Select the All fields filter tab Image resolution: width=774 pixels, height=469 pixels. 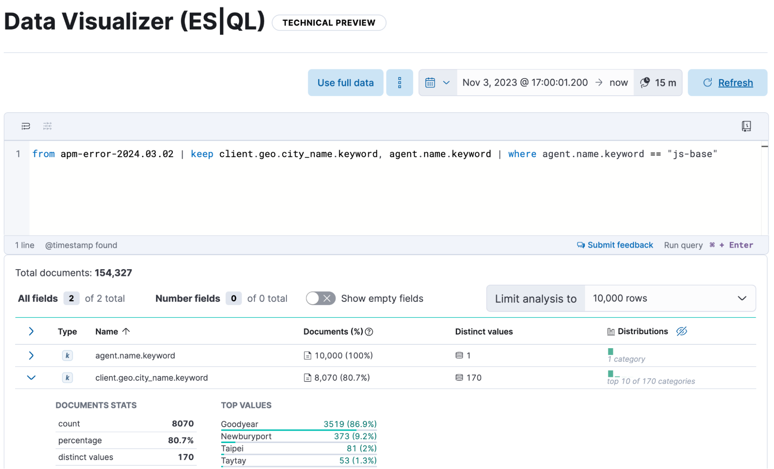coord(37,298)
